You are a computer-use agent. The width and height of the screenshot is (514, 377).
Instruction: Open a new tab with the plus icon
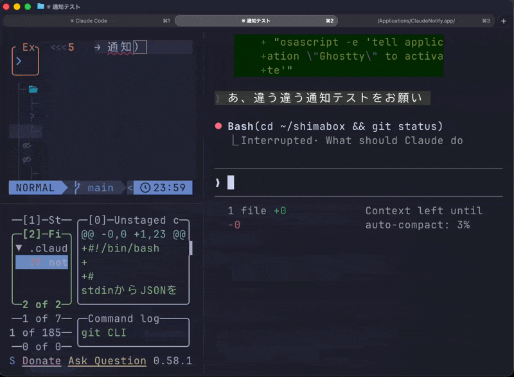[502, 20]
